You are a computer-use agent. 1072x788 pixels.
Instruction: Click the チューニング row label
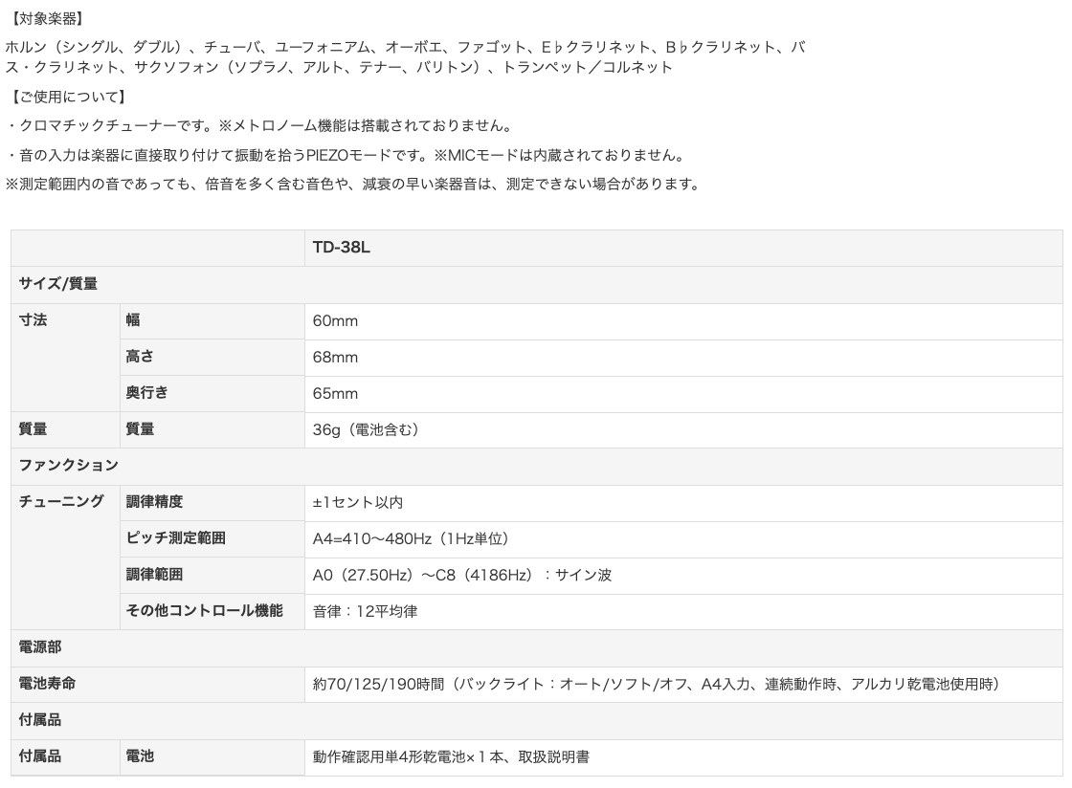pos(61,501)
